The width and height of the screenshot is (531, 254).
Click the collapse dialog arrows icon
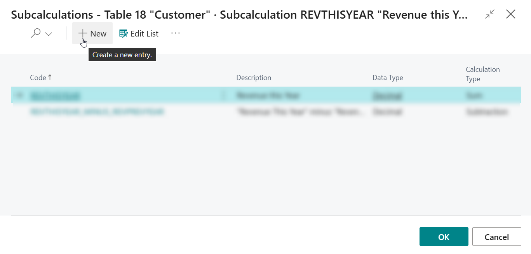490,15
